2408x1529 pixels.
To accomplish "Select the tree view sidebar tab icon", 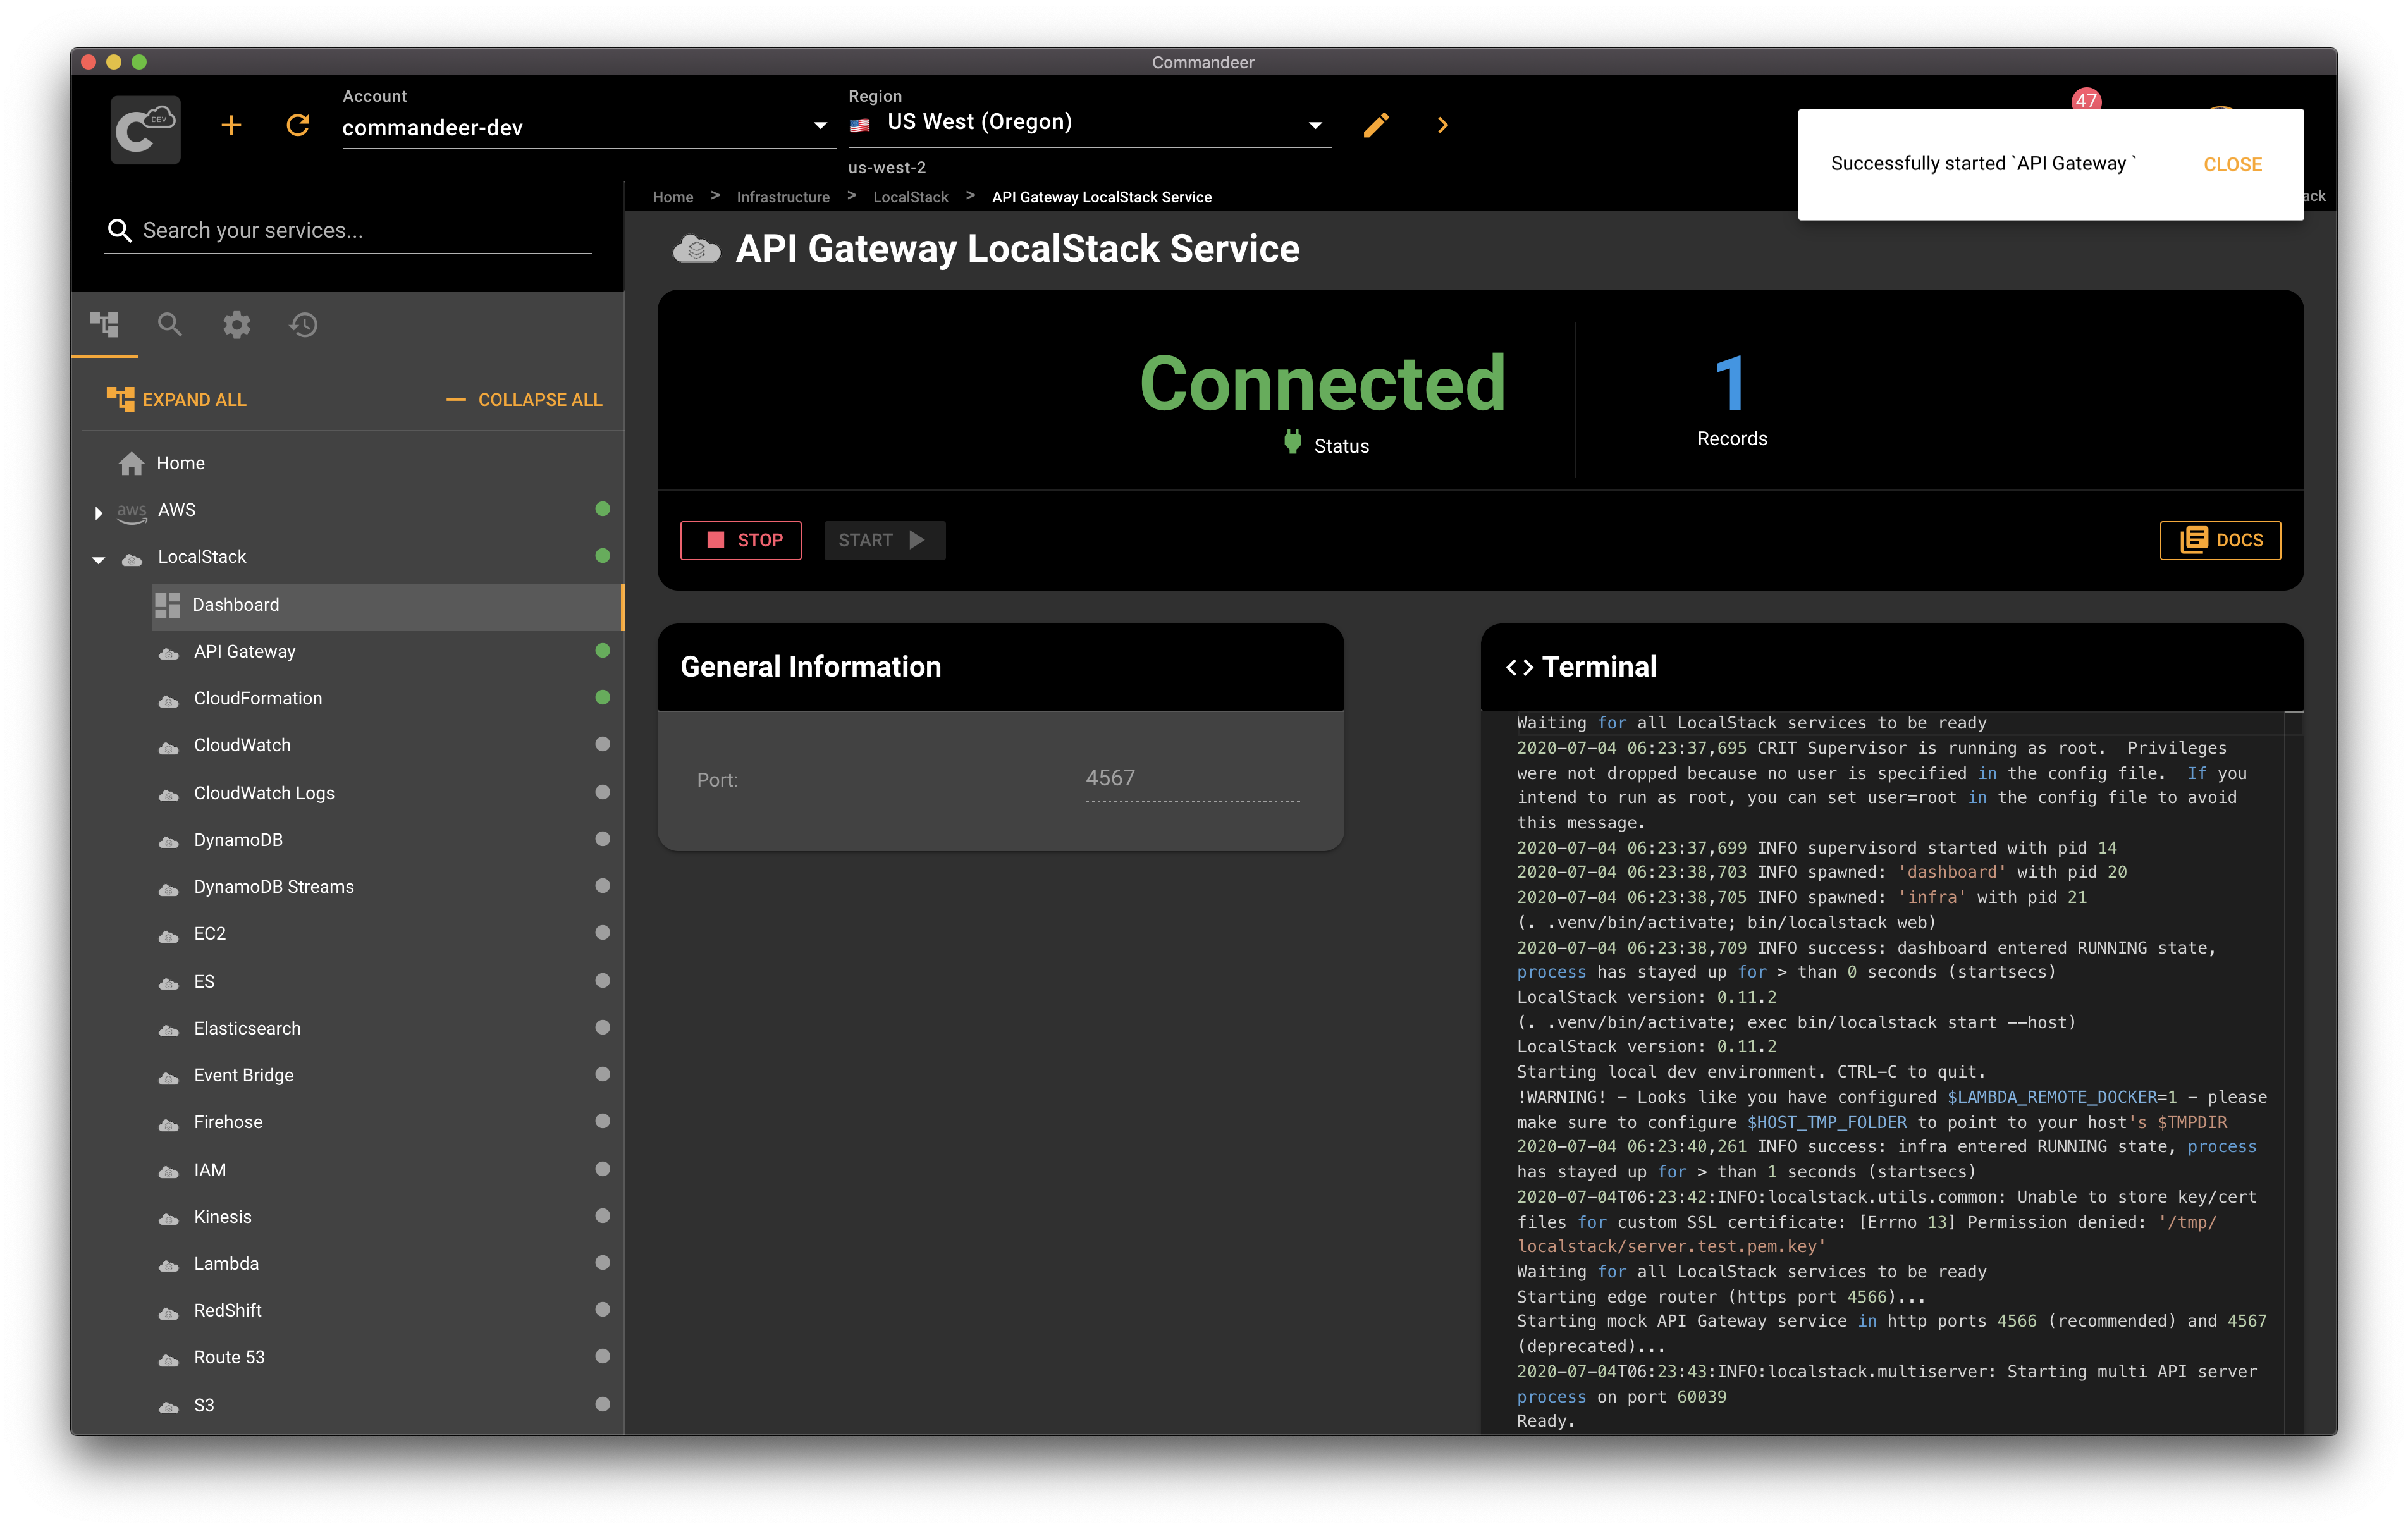I will click(105, 324).
